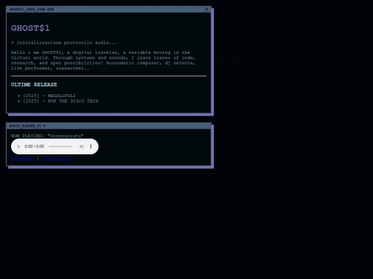The height and width of the screenshot is (279, 373).
Task: Select the MEGALOPOLI release entry
Action: [49, 96]
